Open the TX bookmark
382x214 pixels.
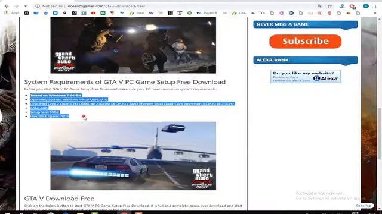point(263,13)
